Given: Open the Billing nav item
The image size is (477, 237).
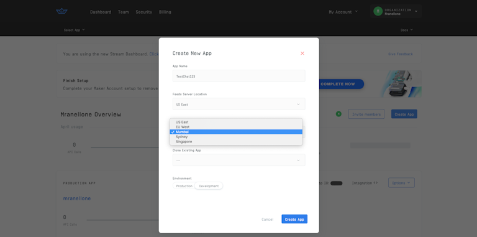Looking at the screenshot, I should click(x=165, y=12).
